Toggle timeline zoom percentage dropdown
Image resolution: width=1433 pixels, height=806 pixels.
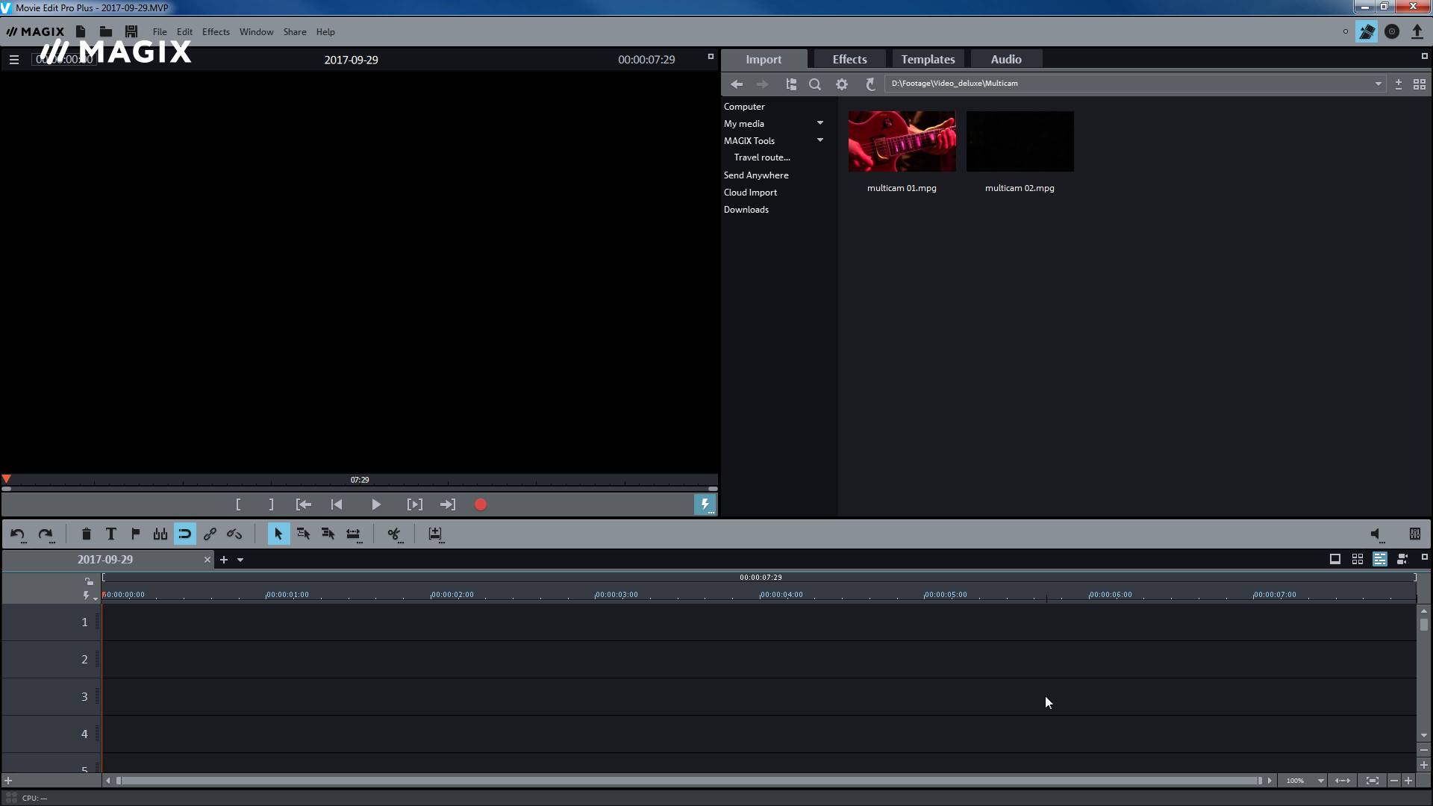(1321, 781)
